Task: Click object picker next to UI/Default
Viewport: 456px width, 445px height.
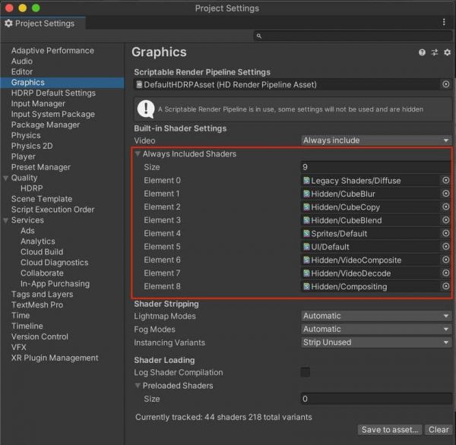Action: click(x=445, y=247)
